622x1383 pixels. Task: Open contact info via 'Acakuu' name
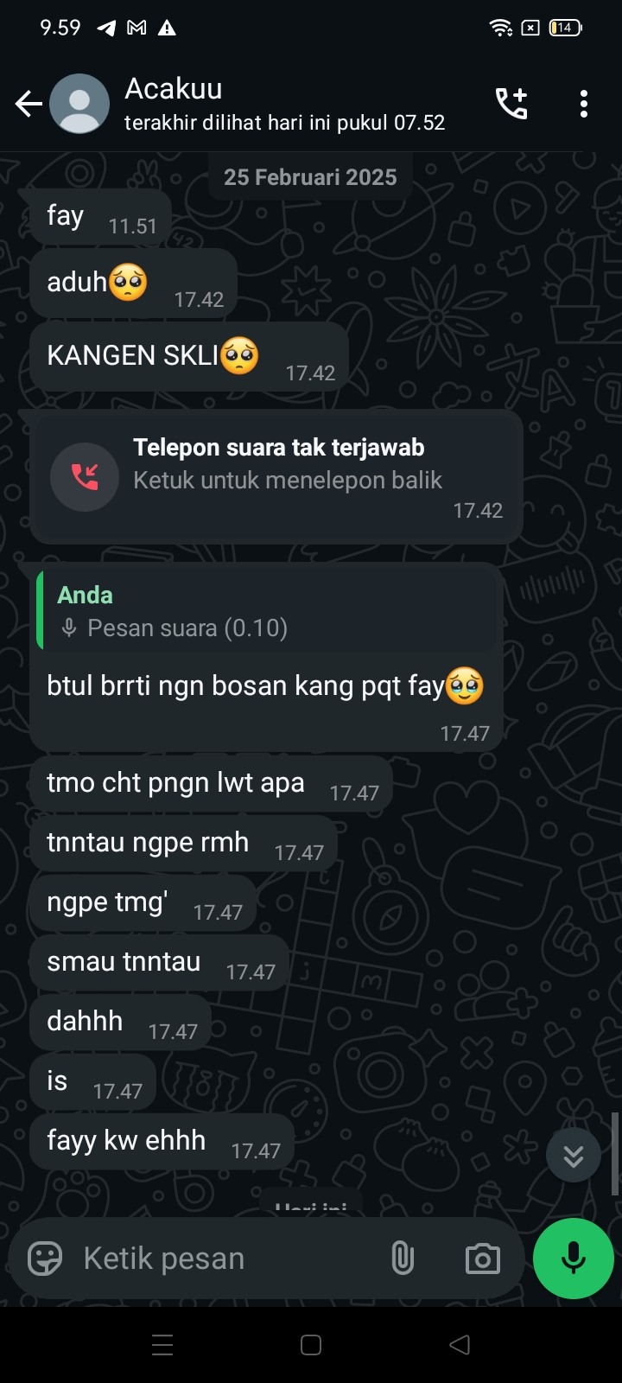174,88
